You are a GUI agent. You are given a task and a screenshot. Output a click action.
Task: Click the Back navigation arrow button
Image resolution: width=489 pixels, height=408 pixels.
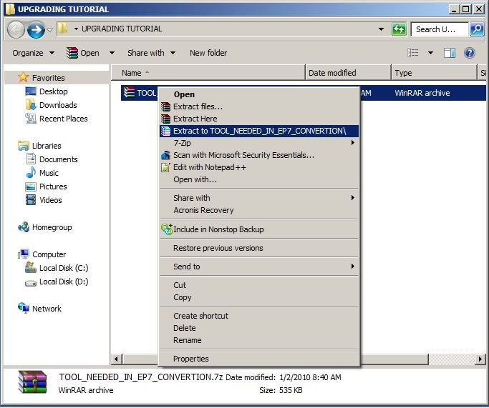pos(16,29)
